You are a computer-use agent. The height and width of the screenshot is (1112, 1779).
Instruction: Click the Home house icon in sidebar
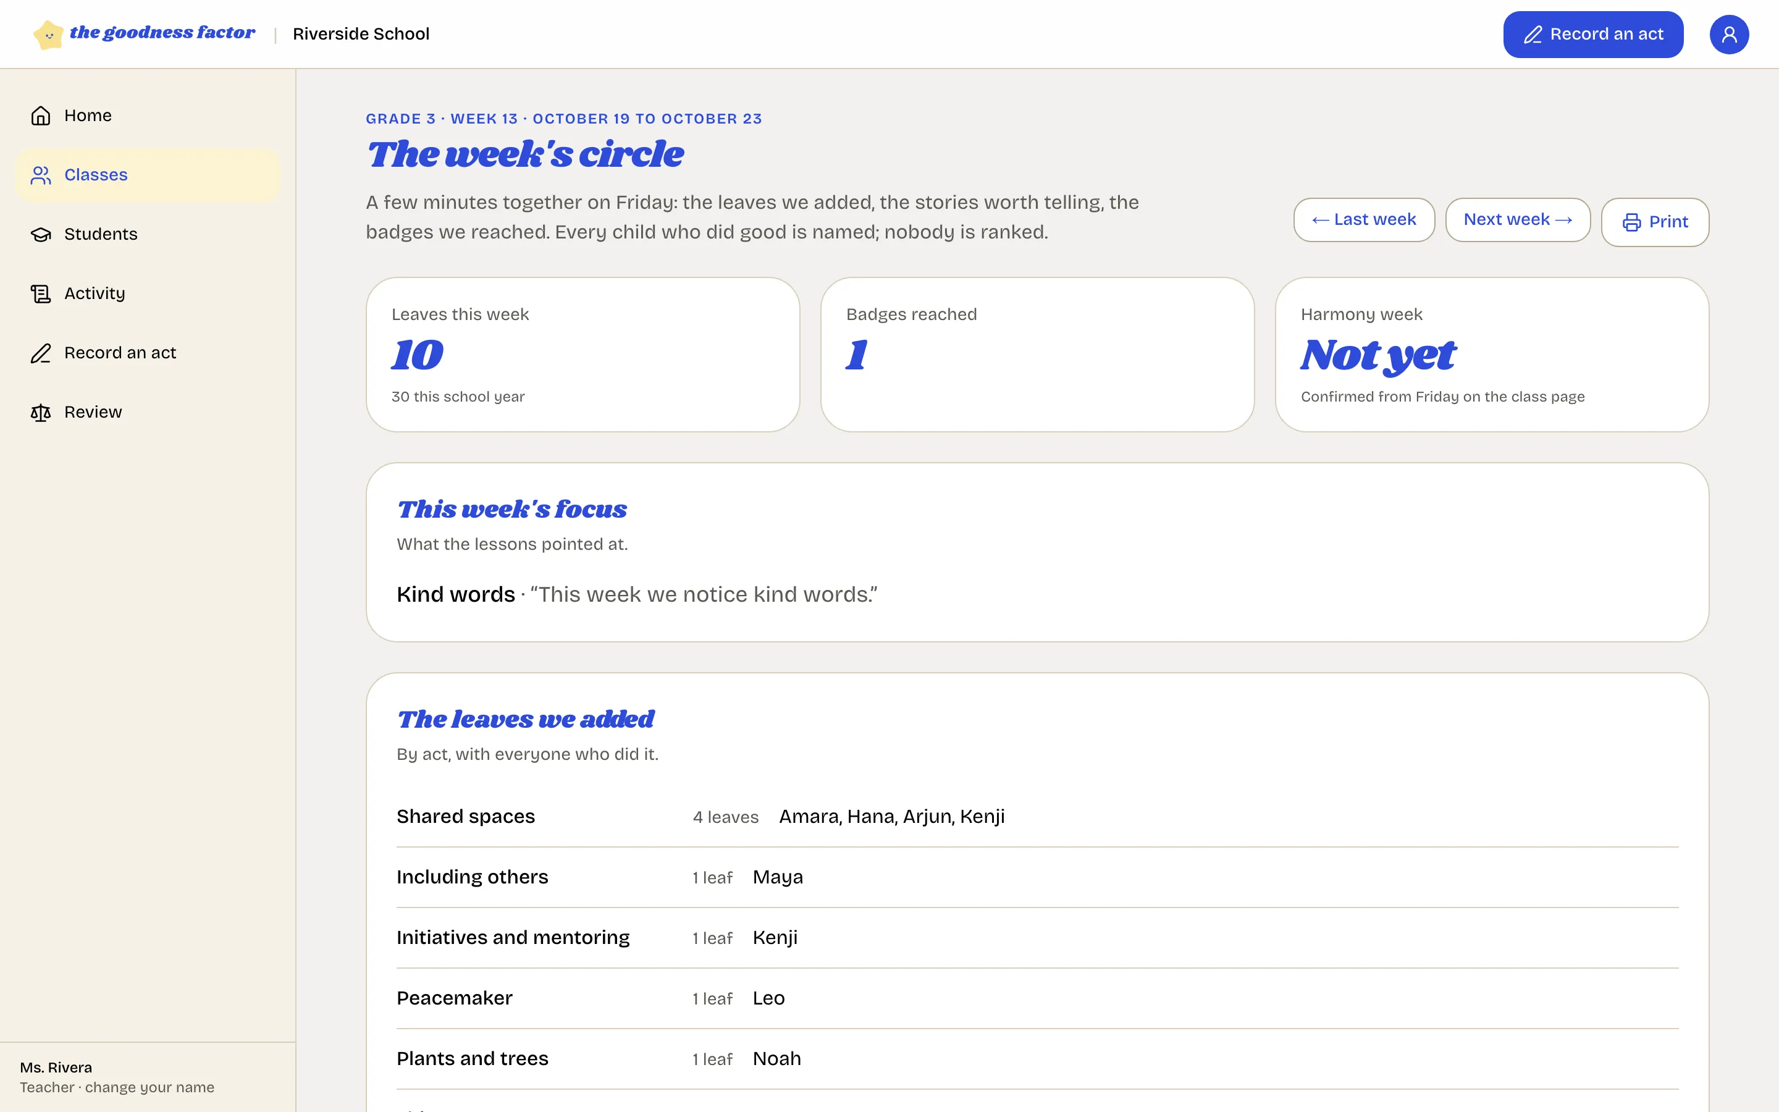[40, 116]
